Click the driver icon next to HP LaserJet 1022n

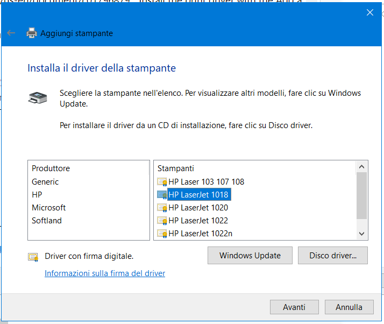162,234
